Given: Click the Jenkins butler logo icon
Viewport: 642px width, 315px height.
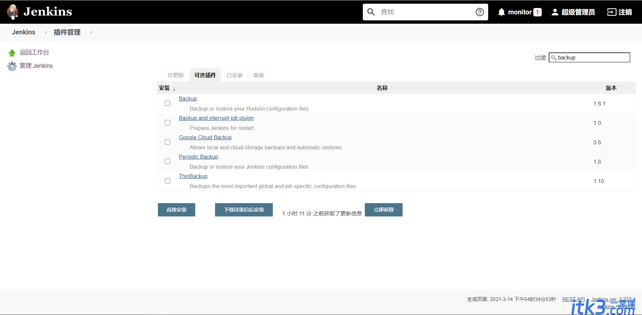Looking at the screenshot, I should (x=13, y=12).
